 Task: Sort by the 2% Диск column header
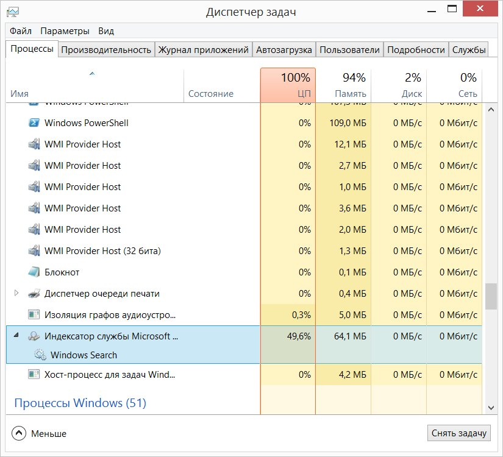point(399,85)
